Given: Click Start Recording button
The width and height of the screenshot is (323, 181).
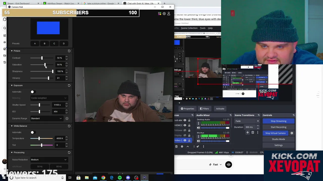Looking at the screenshot, I should point(278,127).
